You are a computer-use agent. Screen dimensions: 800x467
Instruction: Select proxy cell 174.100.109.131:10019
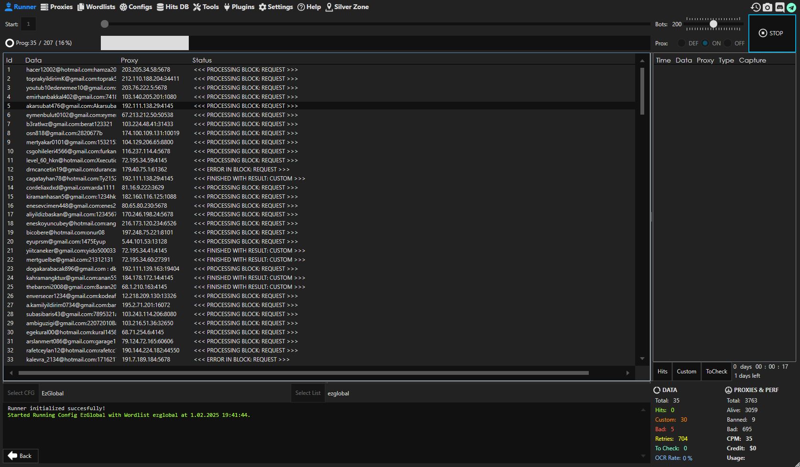151,133
